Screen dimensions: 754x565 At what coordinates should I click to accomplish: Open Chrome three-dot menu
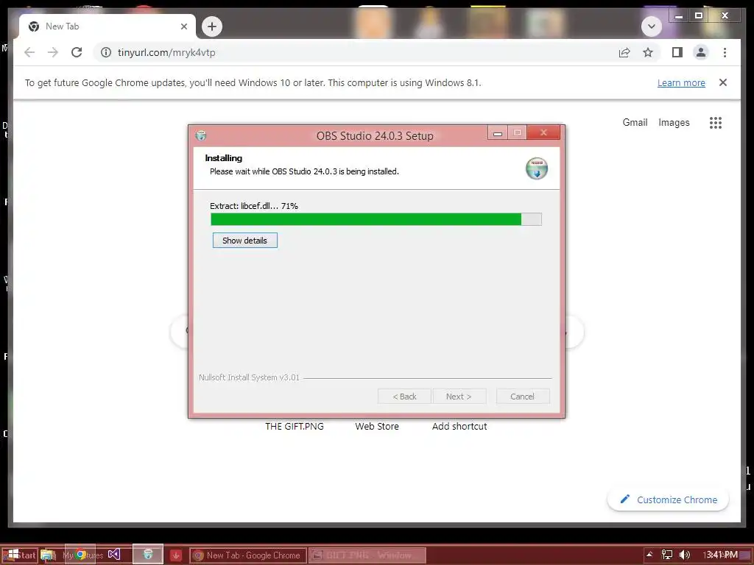point(725,52)
